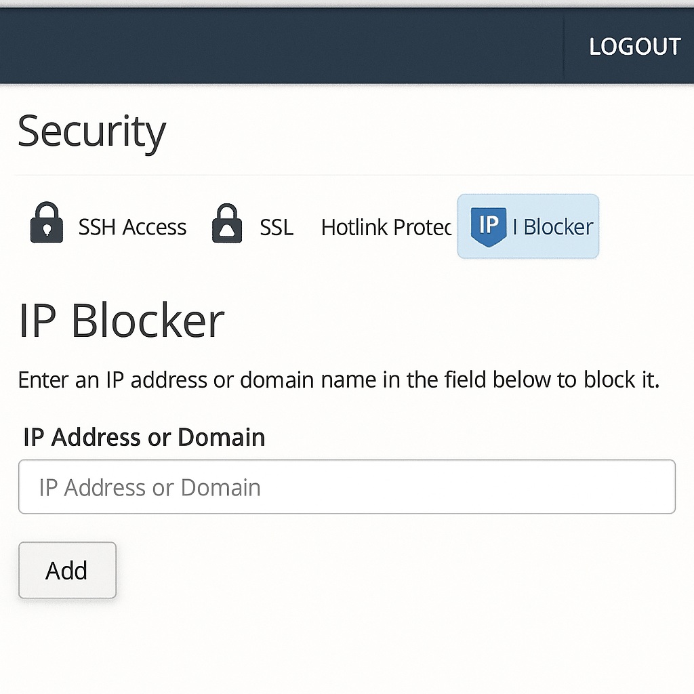Image resolution: width=694 pixels, height=694 pixels.
Task: Go to Hotlink Protection
Action: (x=386, y=227)
